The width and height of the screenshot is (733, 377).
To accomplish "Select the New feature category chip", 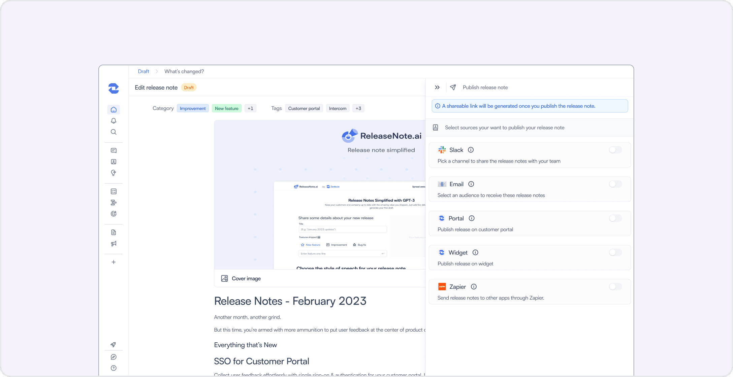I will click(227, 108).
